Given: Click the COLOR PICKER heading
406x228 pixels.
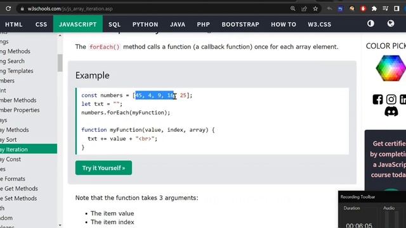Looking at the screenshot, I should point(386,46).
